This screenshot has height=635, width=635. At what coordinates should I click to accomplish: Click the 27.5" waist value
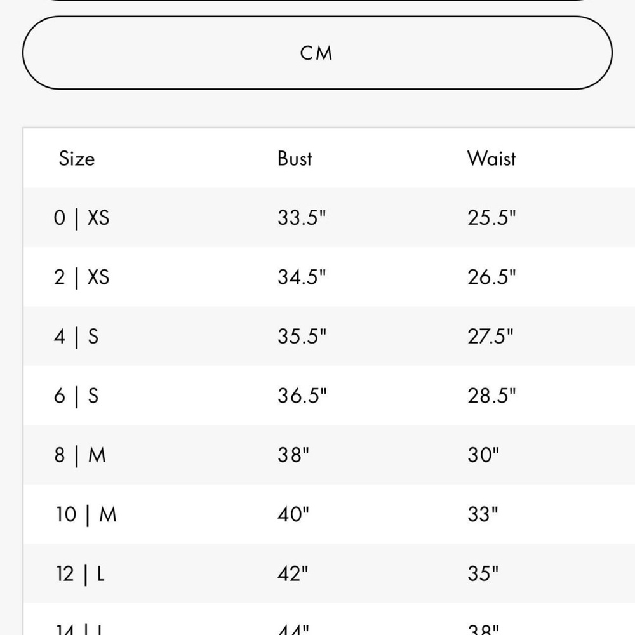point(490,336)
